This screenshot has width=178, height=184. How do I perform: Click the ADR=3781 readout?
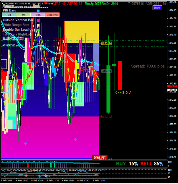[x=153, y=4]
